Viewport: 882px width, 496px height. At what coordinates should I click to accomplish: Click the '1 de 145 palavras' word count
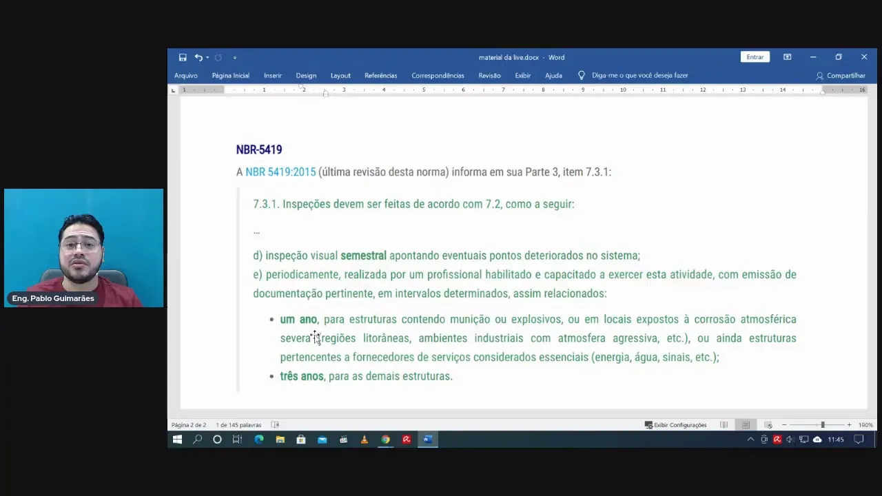238,425
